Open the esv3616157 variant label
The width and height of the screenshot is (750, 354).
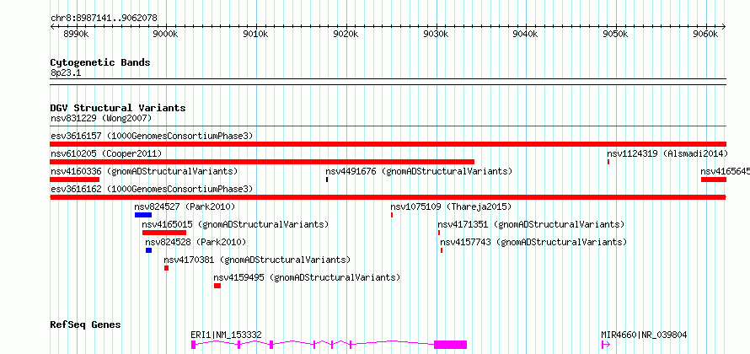click(152, 136)
